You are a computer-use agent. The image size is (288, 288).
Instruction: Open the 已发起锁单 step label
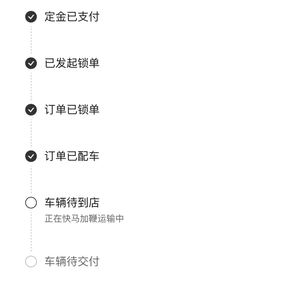point(72,63)
